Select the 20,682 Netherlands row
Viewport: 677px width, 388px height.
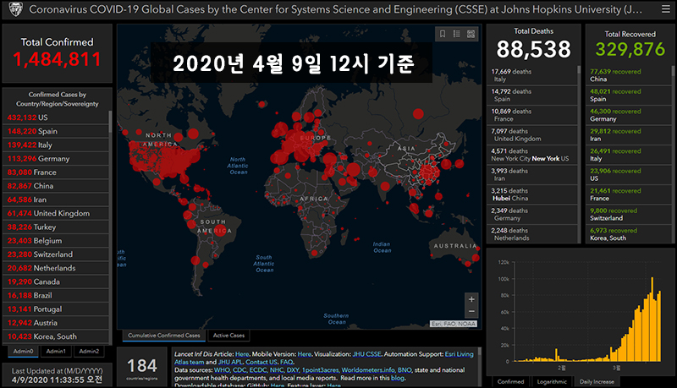click(56, 268)
